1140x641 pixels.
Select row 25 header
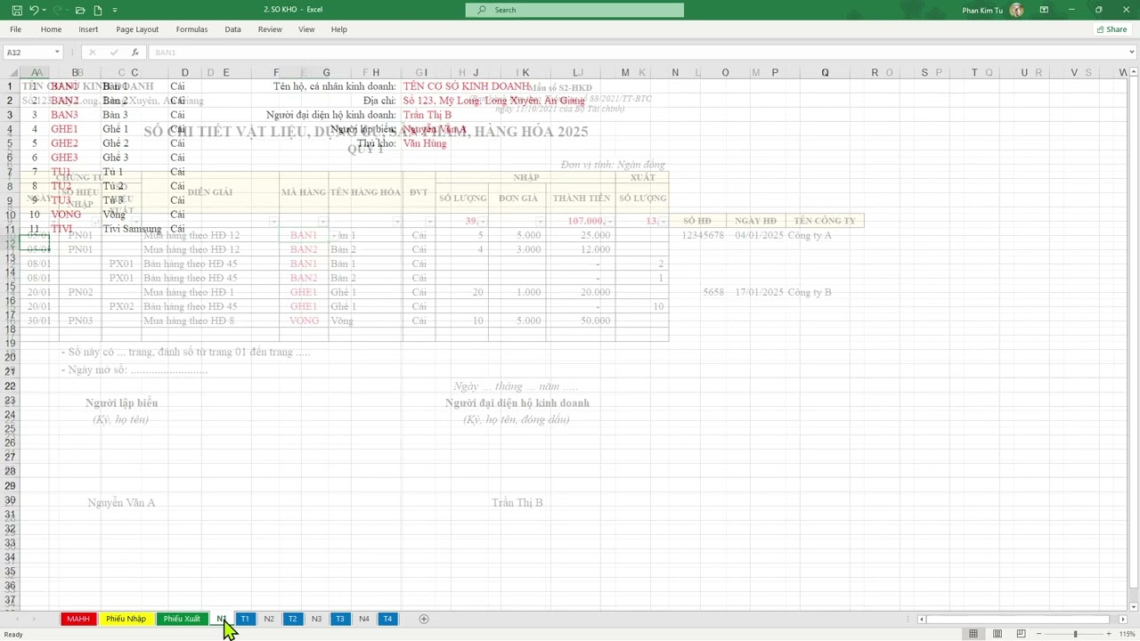tap(10, 428)
